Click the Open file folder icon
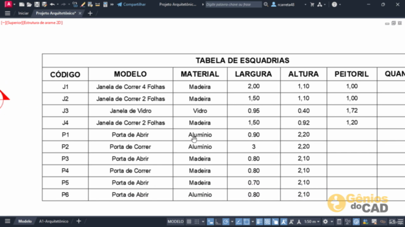This screenshot has height=227, width=405. (x=29, y=4)
